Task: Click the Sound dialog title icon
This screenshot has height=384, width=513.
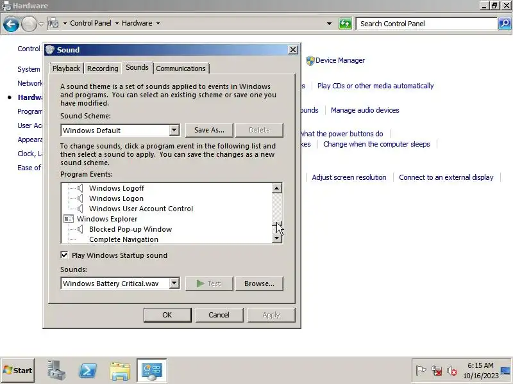Action: tap(50, 50)
